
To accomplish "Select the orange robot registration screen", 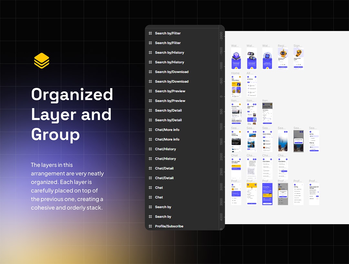I will 283,59.
